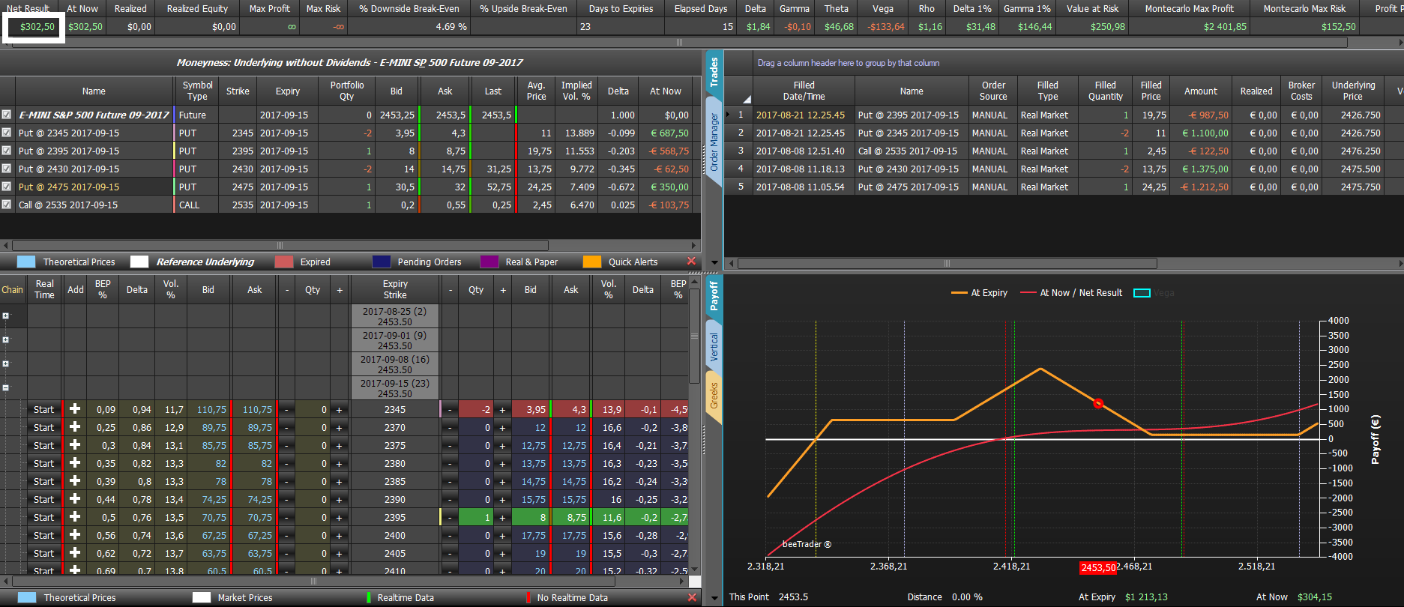Image resolution: width=1404 pixels, height=607 pixels.
Task: Click Start realtime for strike 2375
Action: (x=43, y=446)
